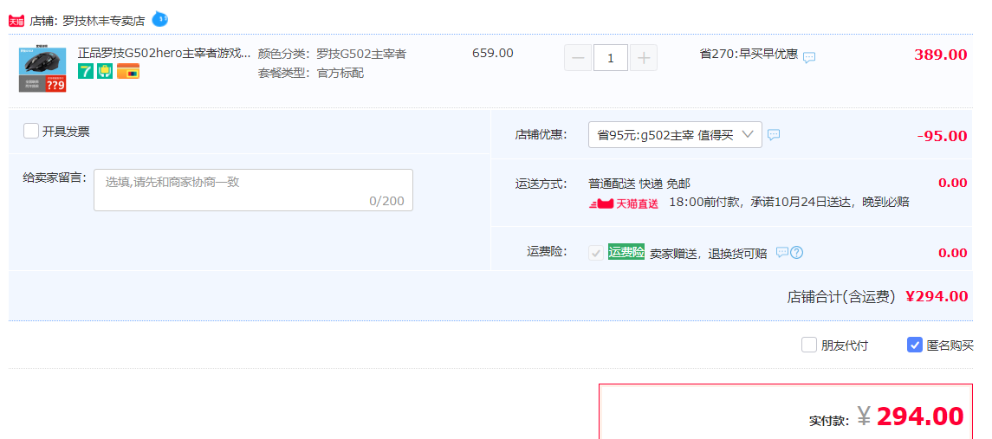This screenshot has height=439, width=992.
Task: Click the quantity input field showing 1
Action: (x=611, y=58)
